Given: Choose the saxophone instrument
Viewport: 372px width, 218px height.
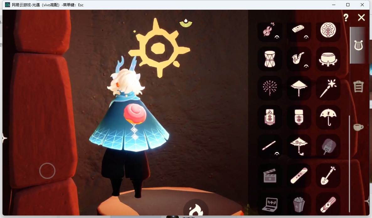Looking at the screenshot, I should click(x=299, y=59).
